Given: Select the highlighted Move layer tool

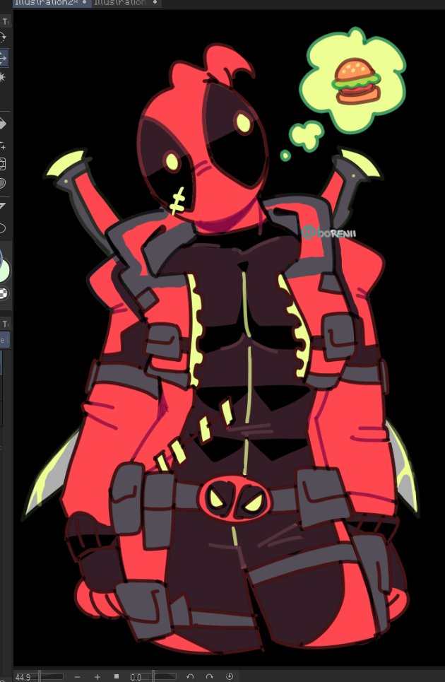Looking at the screenshot, I should coord(3,58).
